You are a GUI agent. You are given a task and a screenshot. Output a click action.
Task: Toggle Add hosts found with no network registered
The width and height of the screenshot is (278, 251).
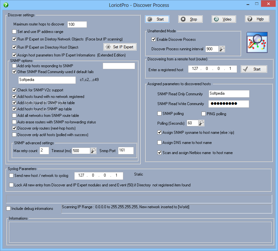point(14,96)
